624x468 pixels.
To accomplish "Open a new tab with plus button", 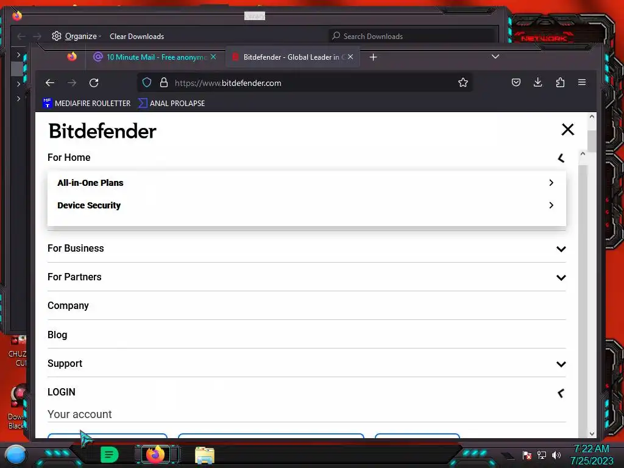I will coord(373,57).
